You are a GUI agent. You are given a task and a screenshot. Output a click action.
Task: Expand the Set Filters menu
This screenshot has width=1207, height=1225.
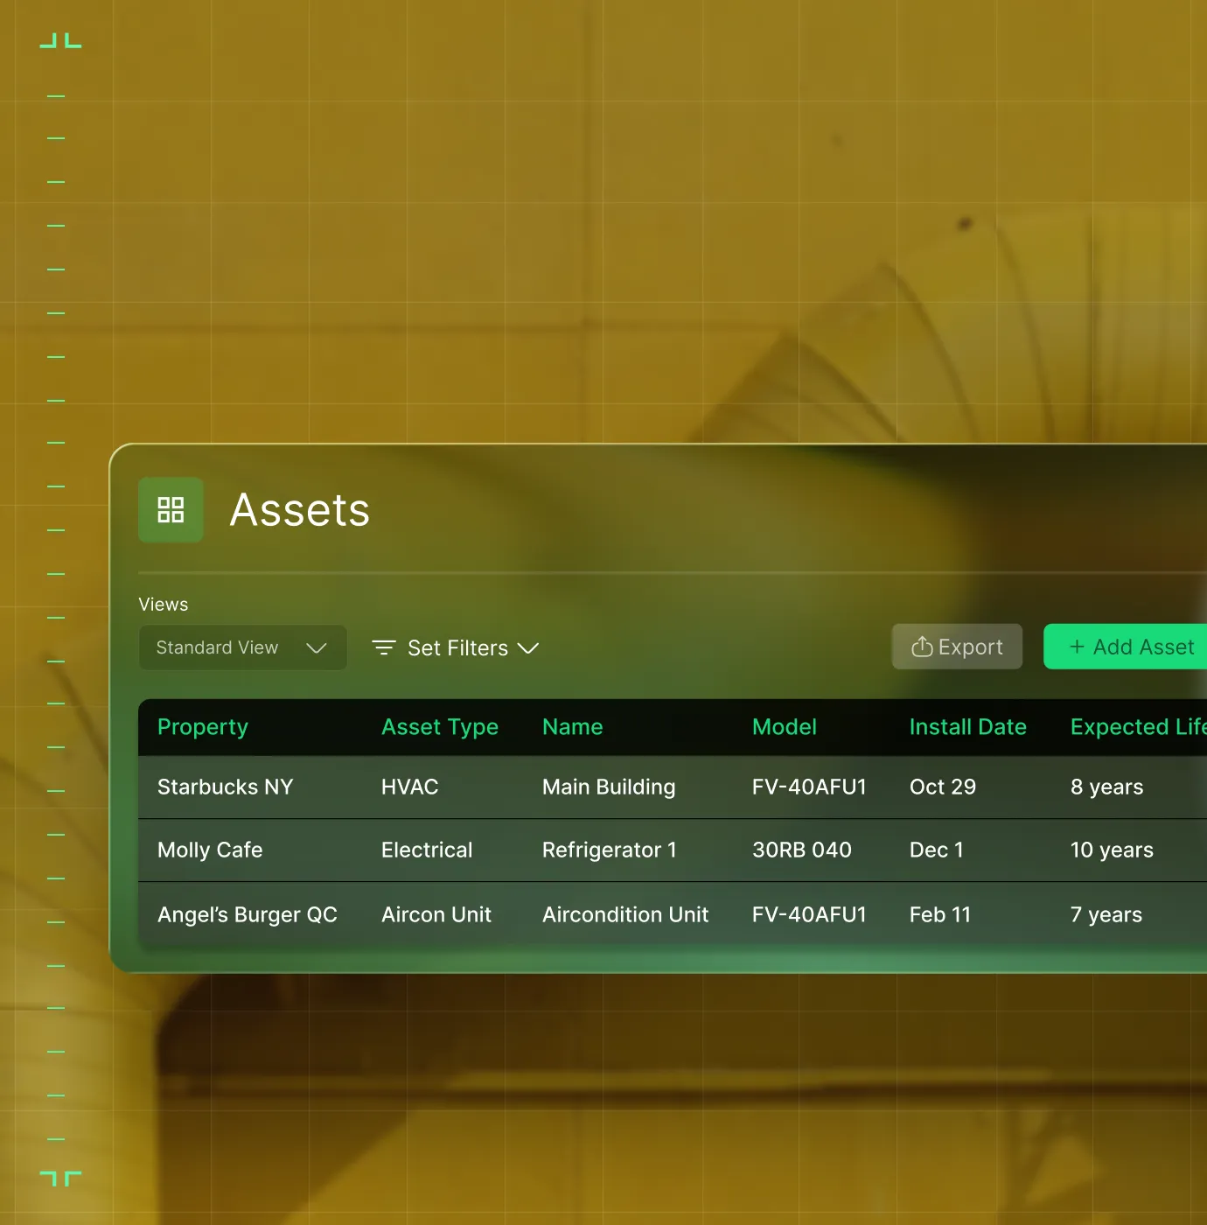456,648
